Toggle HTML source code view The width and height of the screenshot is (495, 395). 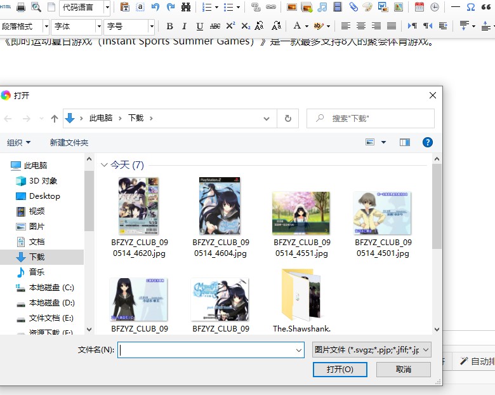pos(5,6)
